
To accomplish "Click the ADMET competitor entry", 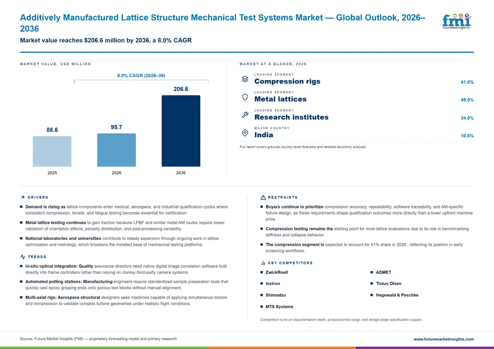I will [384, 273].
